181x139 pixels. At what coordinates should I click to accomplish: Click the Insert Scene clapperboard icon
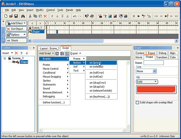pyautogui.click(x=100, y=16)
